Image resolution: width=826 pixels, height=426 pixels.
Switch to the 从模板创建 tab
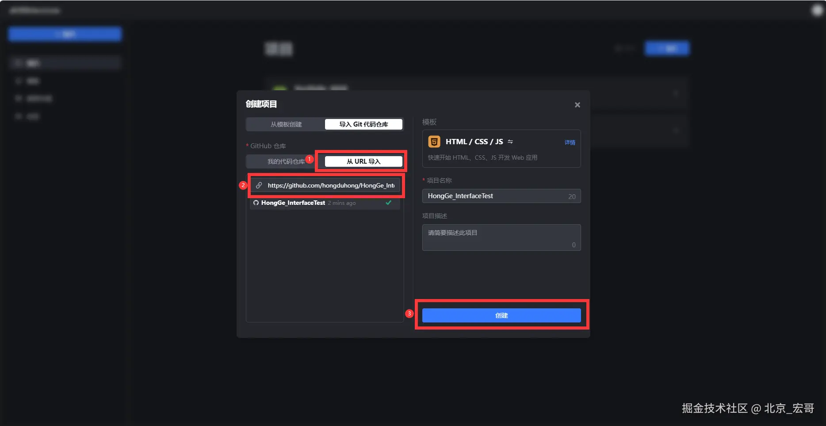coord(286,124)
